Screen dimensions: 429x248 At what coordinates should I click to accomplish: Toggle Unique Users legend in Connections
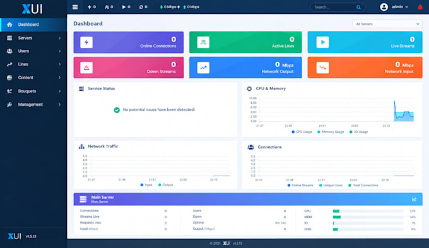coord(331,185)
